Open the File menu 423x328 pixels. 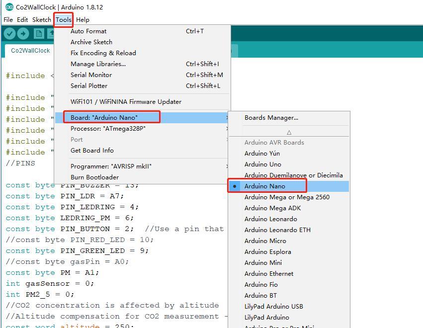[8, 20]
